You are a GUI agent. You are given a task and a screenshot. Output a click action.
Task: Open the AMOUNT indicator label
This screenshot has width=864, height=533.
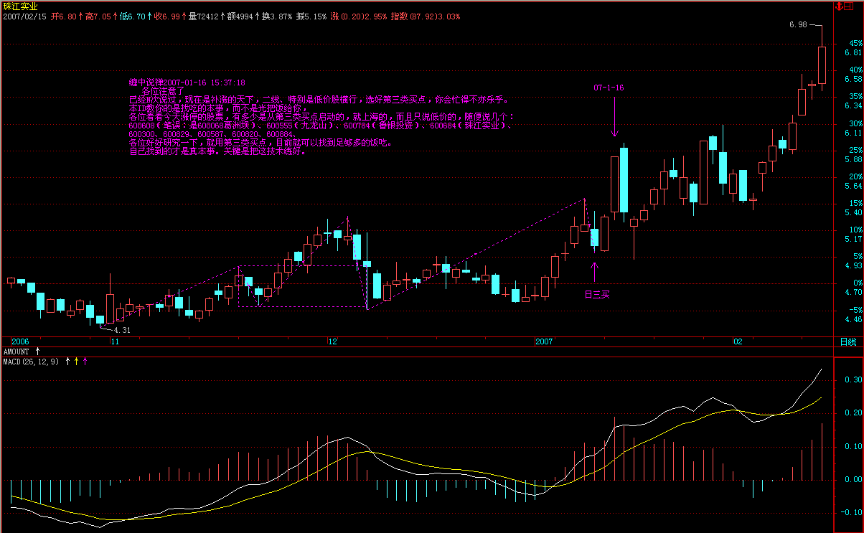(x=17, y=352)
